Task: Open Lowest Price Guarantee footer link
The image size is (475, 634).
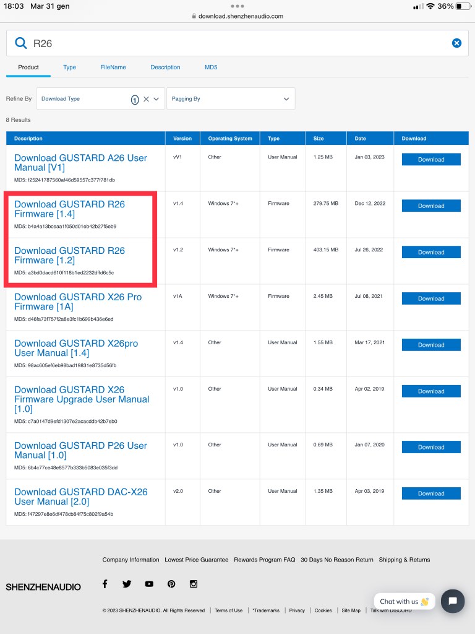Action: point(196,560)
